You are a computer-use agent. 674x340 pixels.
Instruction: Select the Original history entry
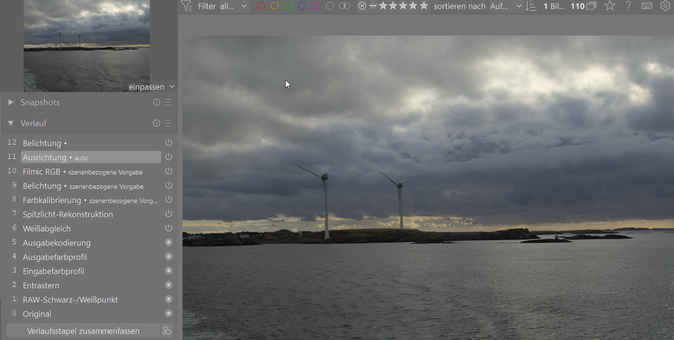click(37, 314)
